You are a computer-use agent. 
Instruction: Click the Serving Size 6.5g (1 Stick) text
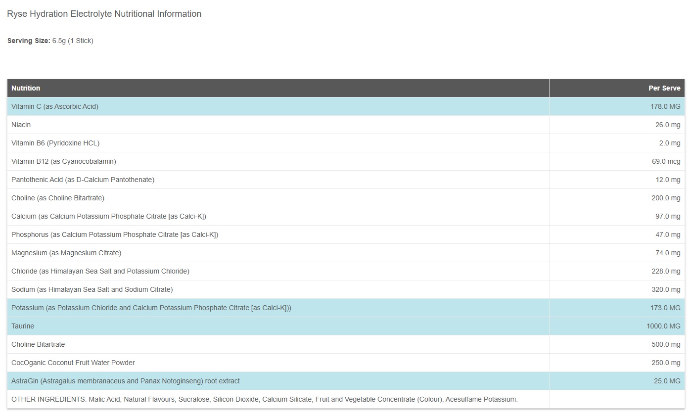[x=50, y=41]
